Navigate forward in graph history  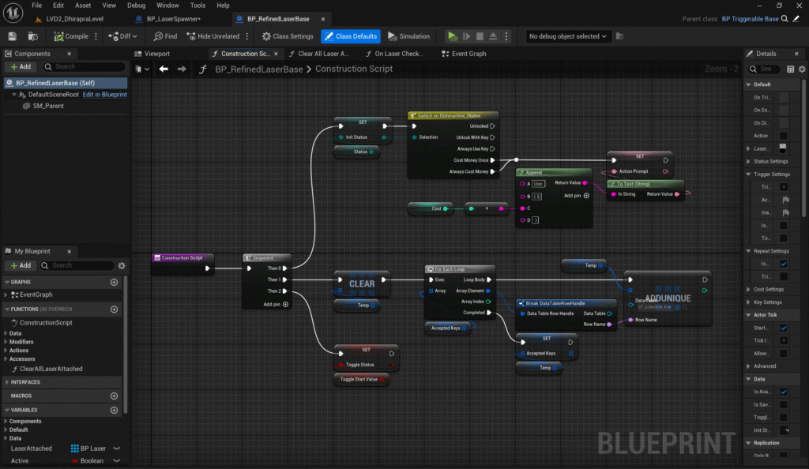[182, 69]
